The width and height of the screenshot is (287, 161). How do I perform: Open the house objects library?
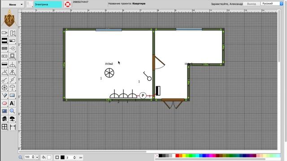[4, 119]
